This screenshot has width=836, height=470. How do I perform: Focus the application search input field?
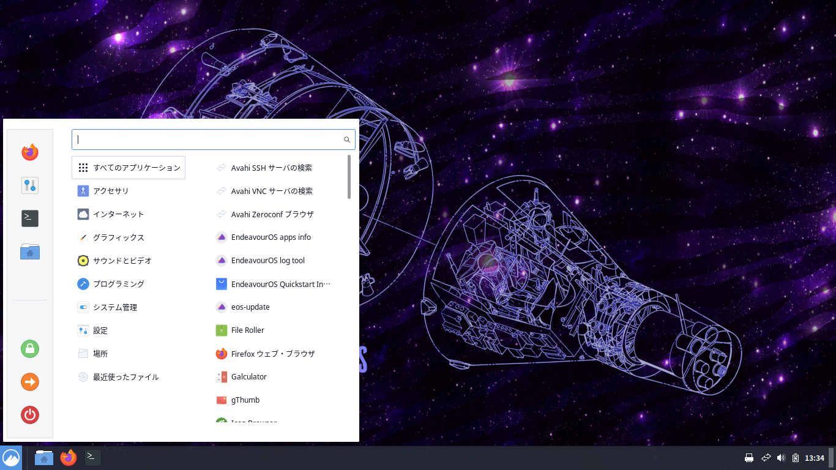pyautogui.click(x=214, y=140)
